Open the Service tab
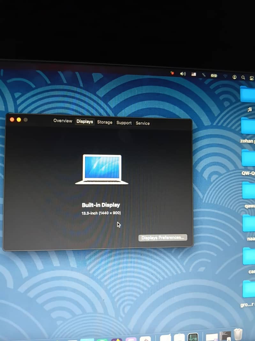The image size is (255, 341). (143, 123)
